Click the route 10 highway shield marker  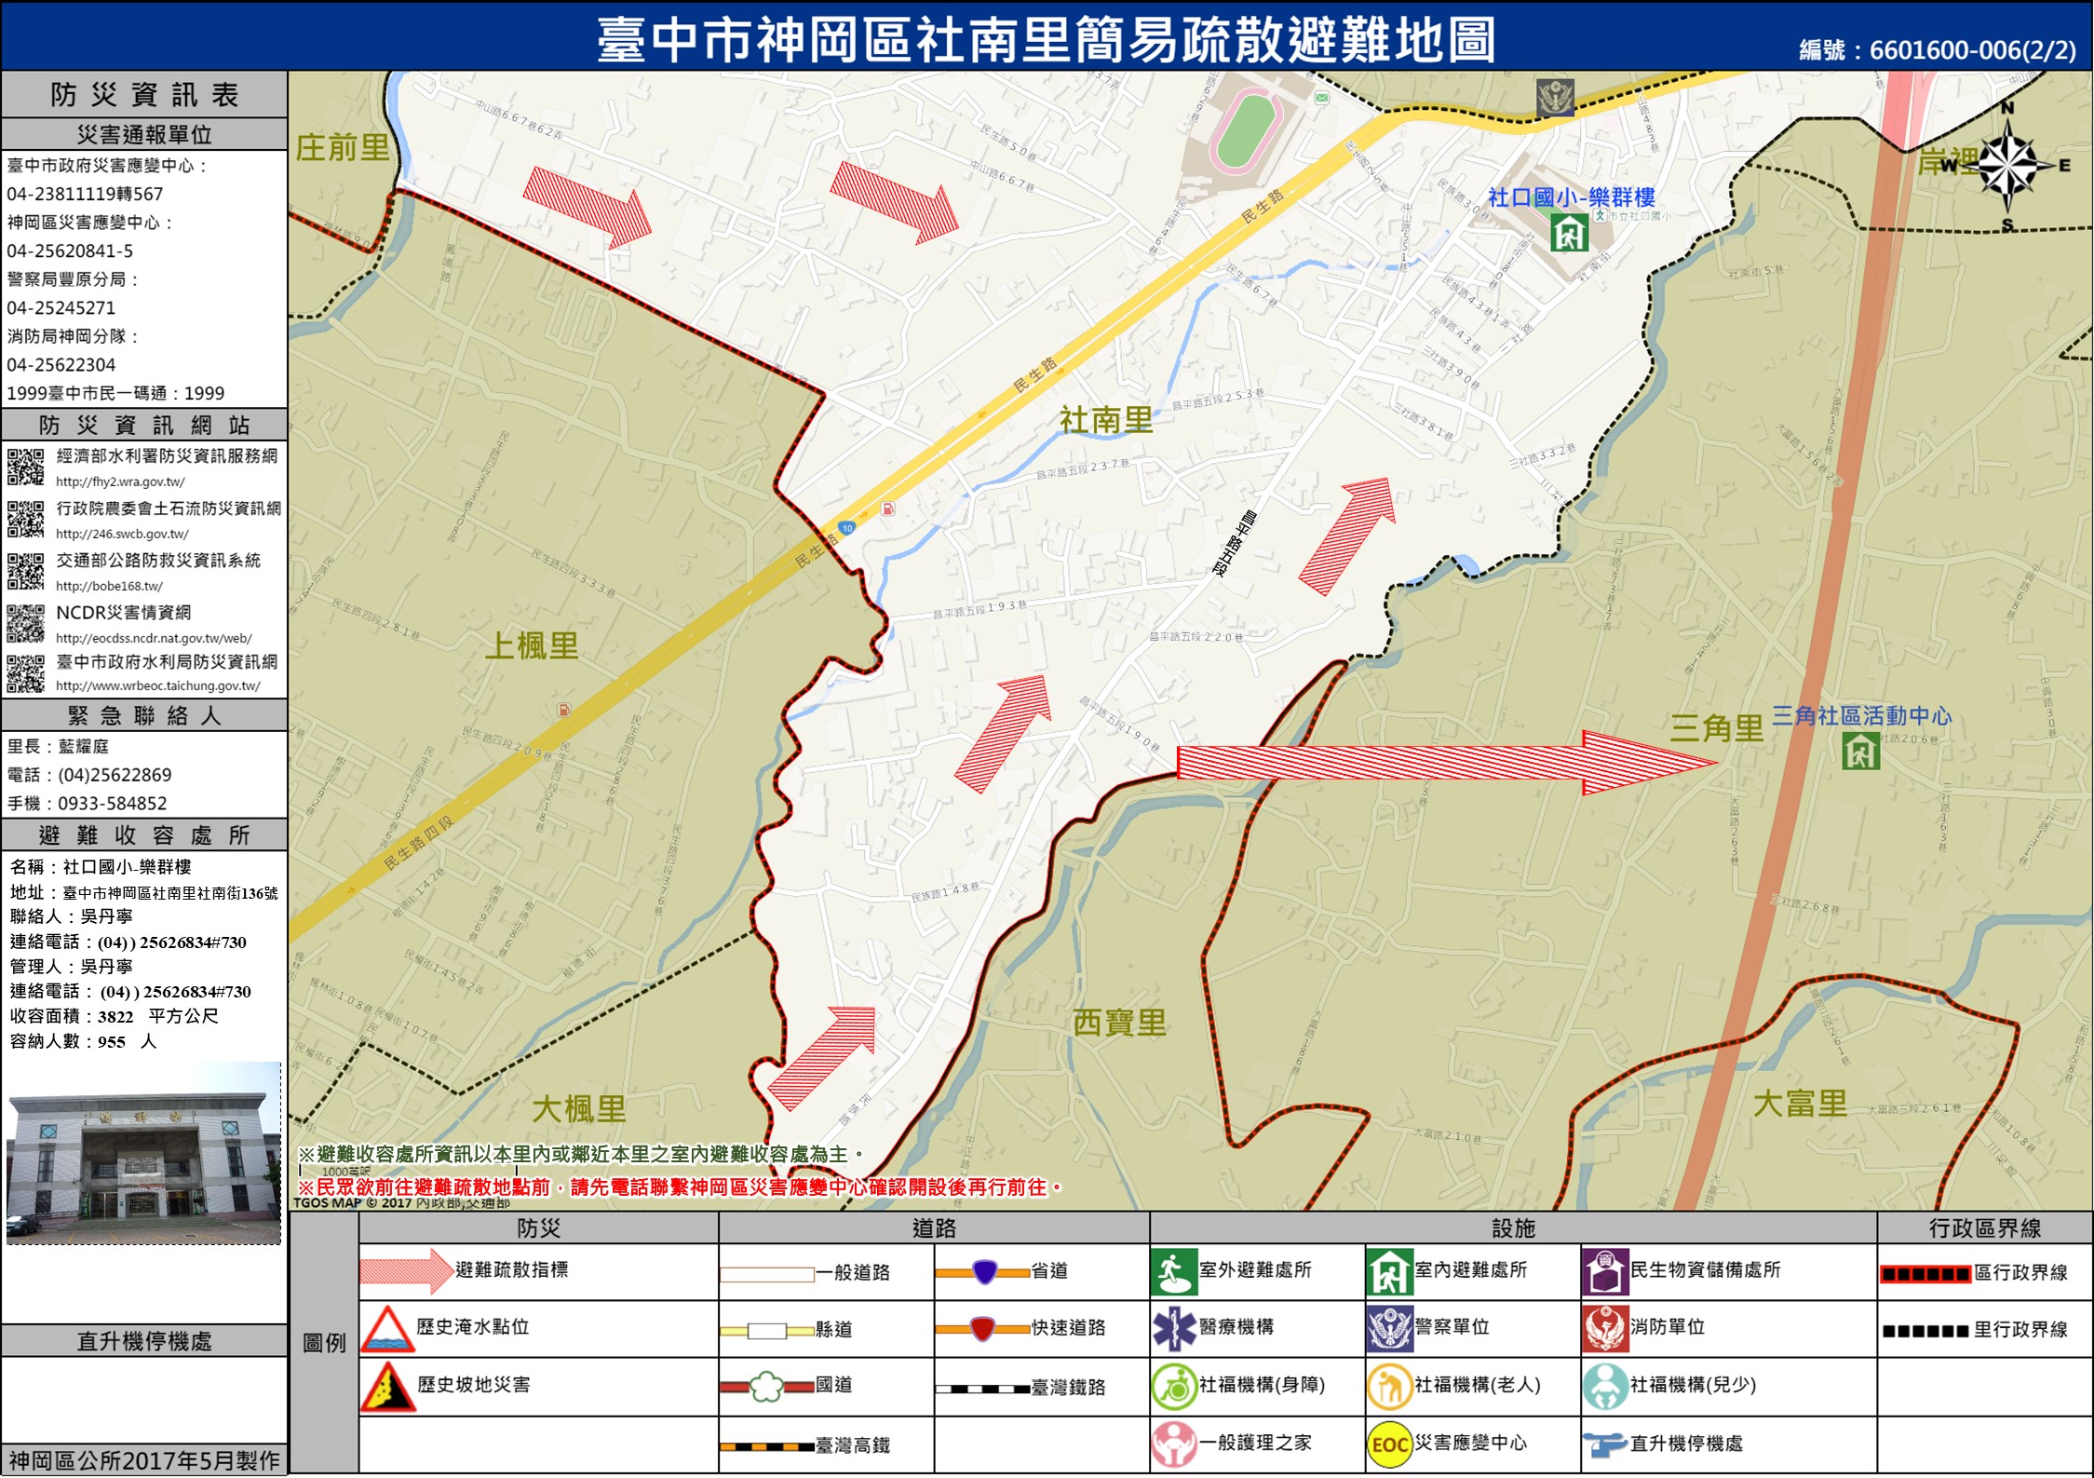[846, 528]
